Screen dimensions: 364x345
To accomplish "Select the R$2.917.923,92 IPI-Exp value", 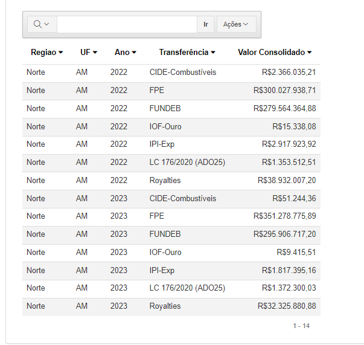I will click(x=289, y=144).
